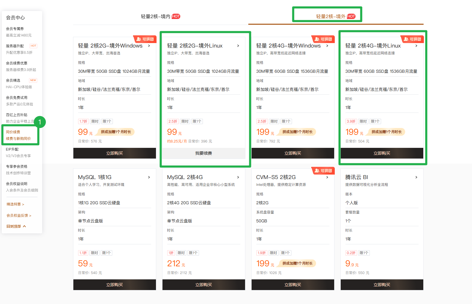Open 同价续费 in the member sidebar
Viewport: 472px width, 304px height.
click(x=13, y=132)
